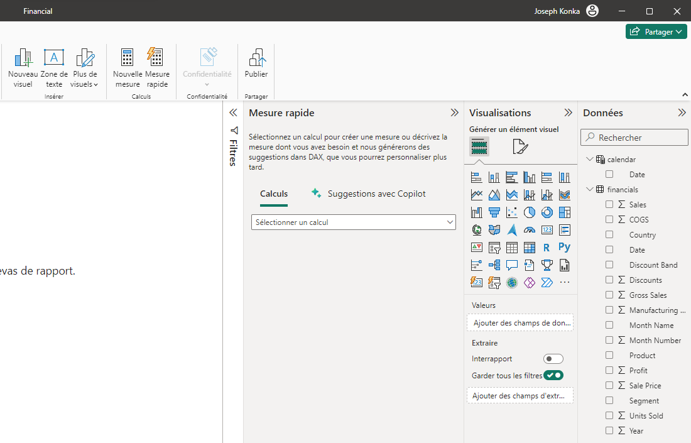Select the Q&A speech bubble visual
The width and height of the screenshot is (691, 443).
(x=511, y=265)
